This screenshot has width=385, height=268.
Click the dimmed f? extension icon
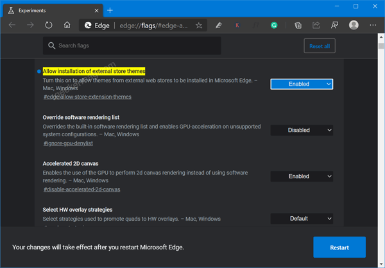[x=255, y=25]
